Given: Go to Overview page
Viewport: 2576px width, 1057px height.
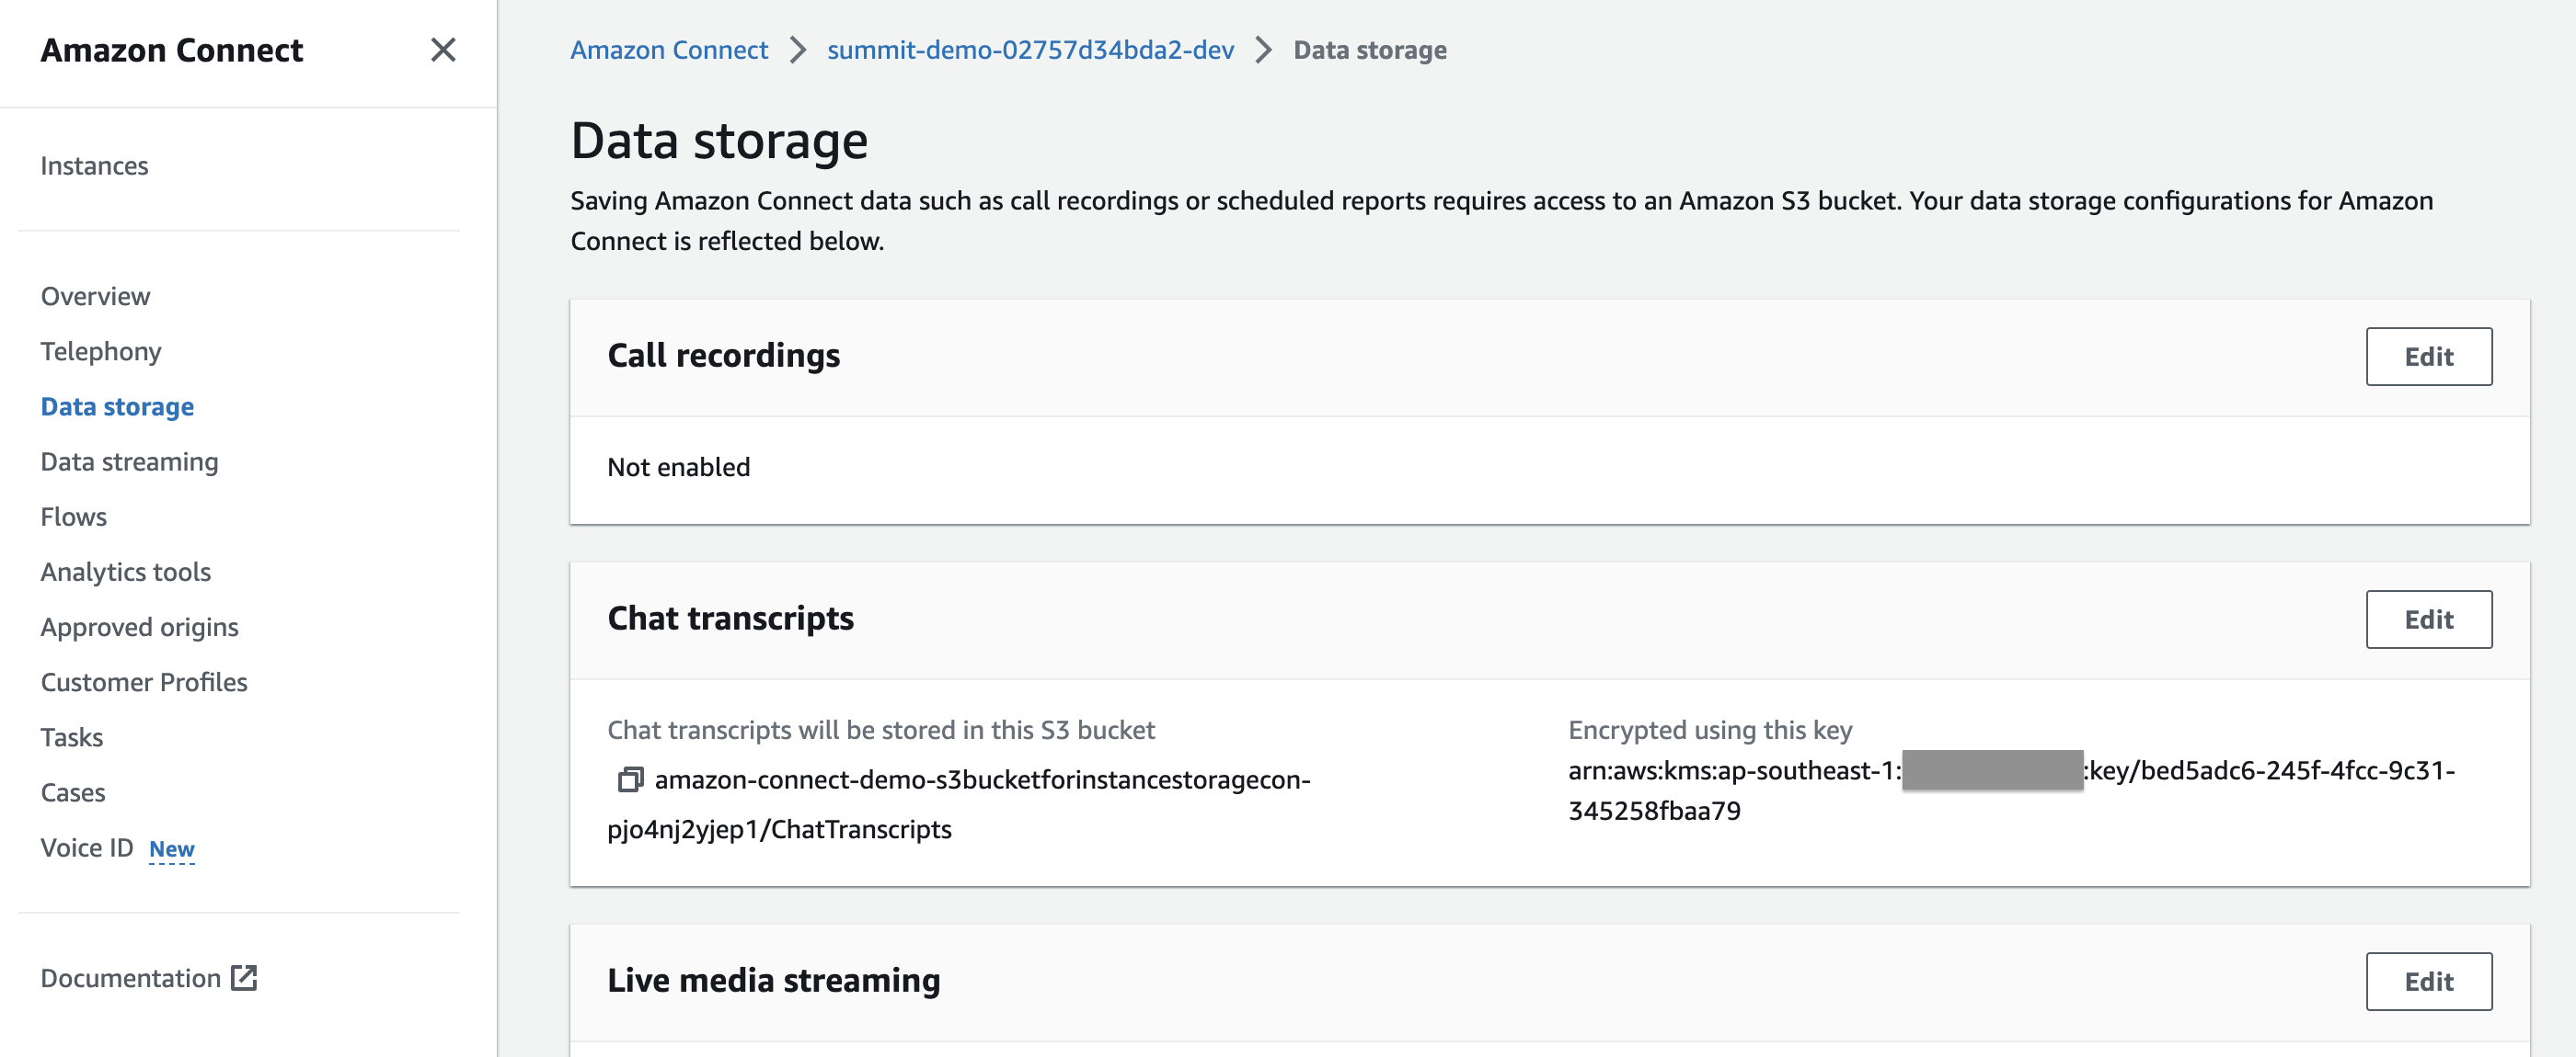Looking at the screenshot, I should (95, 297).
